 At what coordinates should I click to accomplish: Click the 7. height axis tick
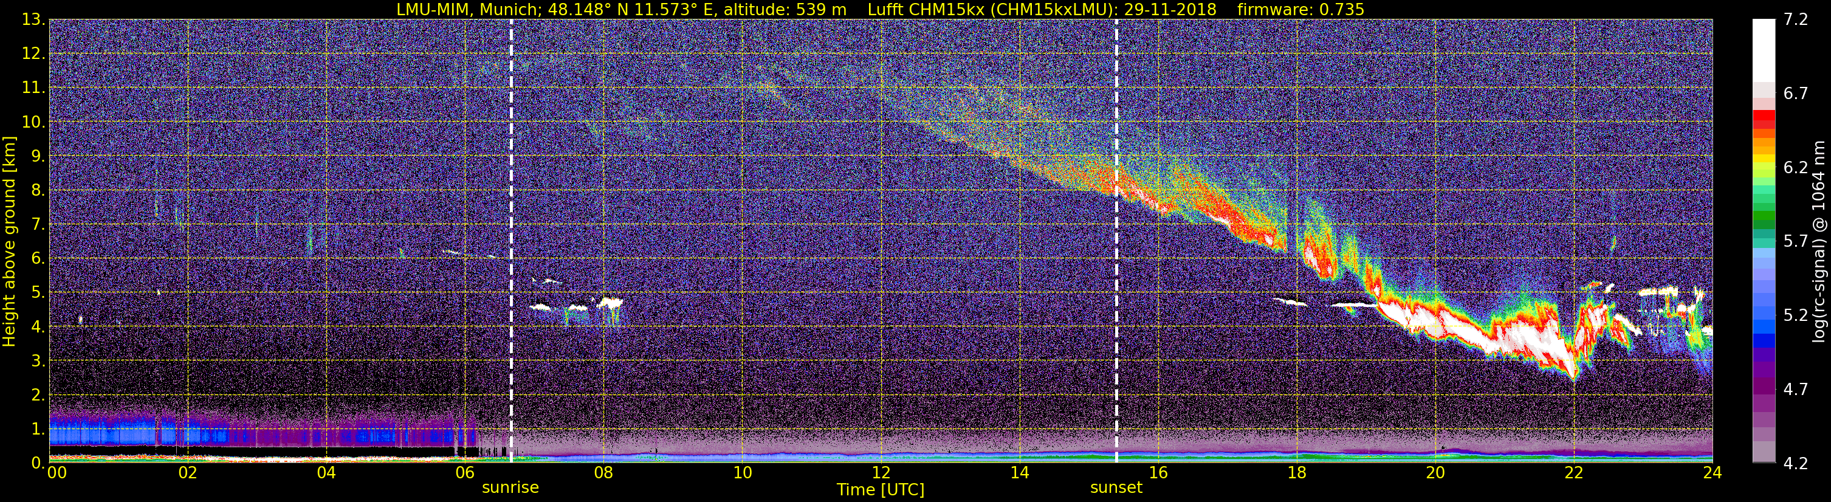pos(38,225)
